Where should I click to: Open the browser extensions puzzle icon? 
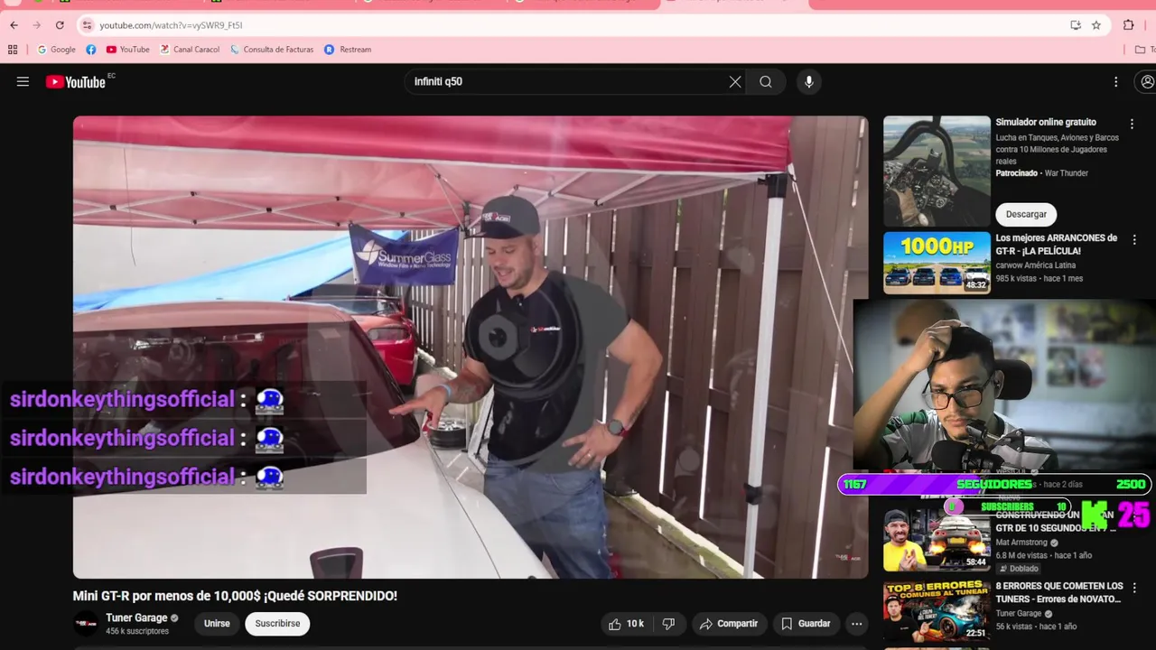coord(1129,25)
